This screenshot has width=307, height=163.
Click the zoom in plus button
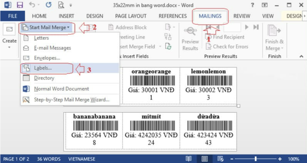point(280,159)
